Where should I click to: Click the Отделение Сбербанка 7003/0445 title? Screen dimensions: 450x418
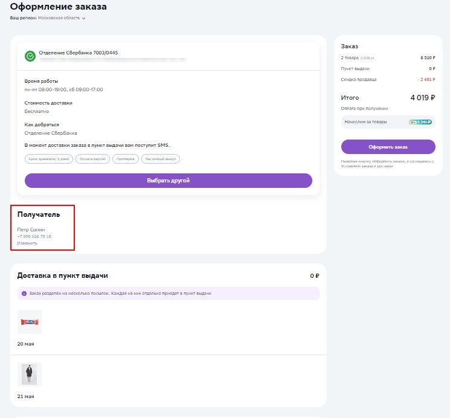79,53
